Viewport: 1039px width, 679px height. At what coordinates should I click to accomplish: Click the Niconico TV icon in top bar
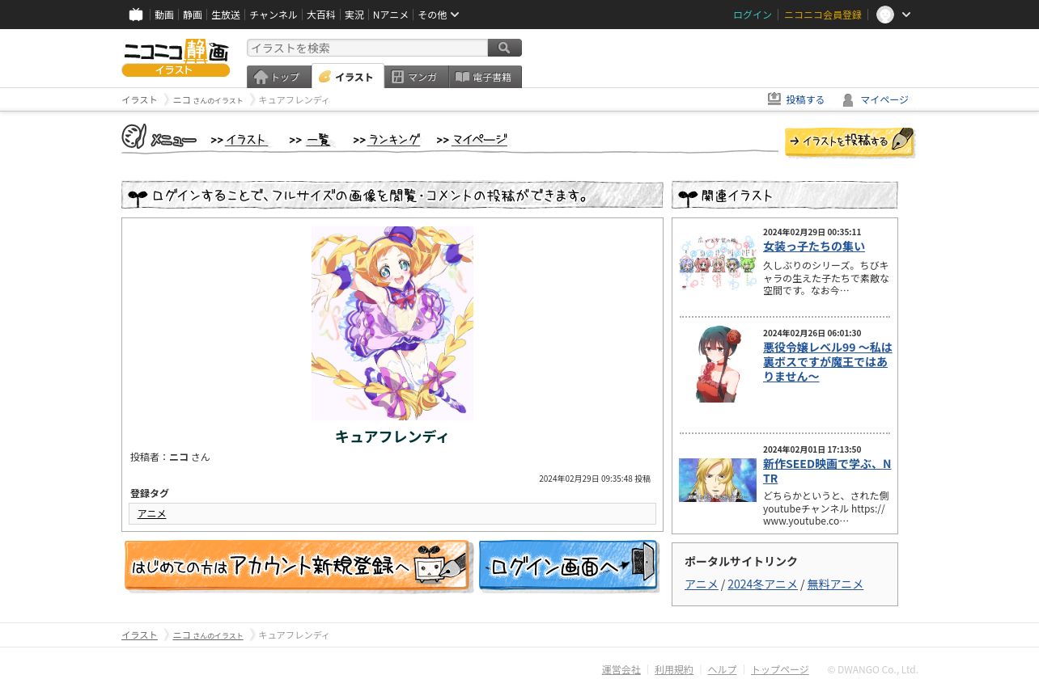(x=136, y=15)
